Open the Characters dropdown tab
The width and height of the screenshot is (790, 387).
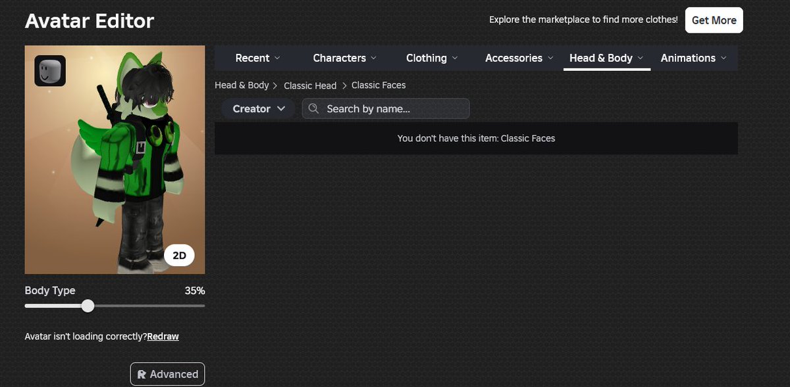click(x=344, y=58)
